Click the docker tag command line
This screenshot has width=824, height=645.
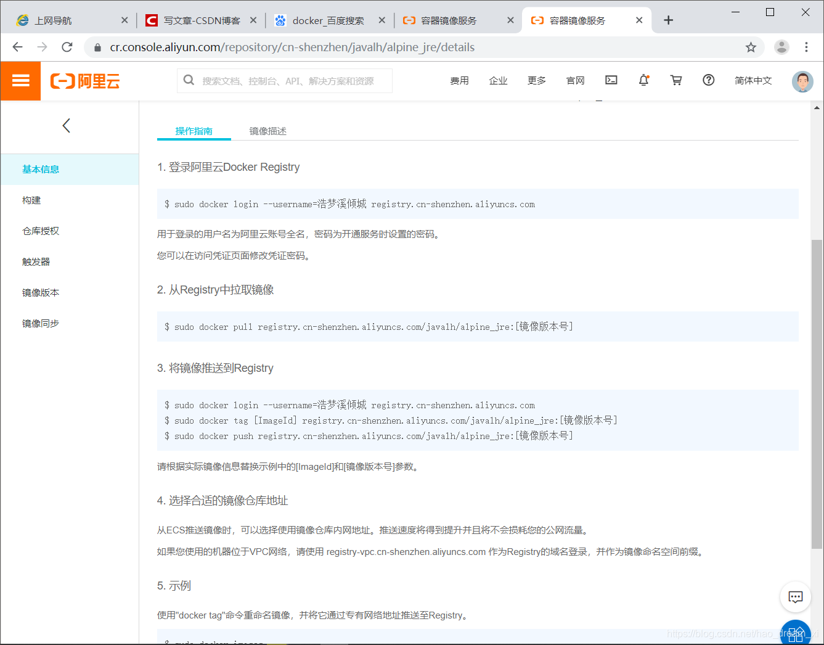pos(391,421)
